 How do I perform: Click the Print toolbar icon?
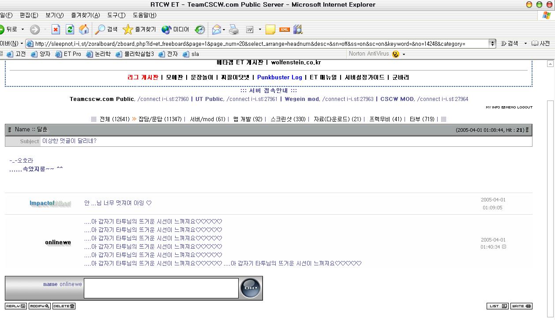click(x=234, y=30)
